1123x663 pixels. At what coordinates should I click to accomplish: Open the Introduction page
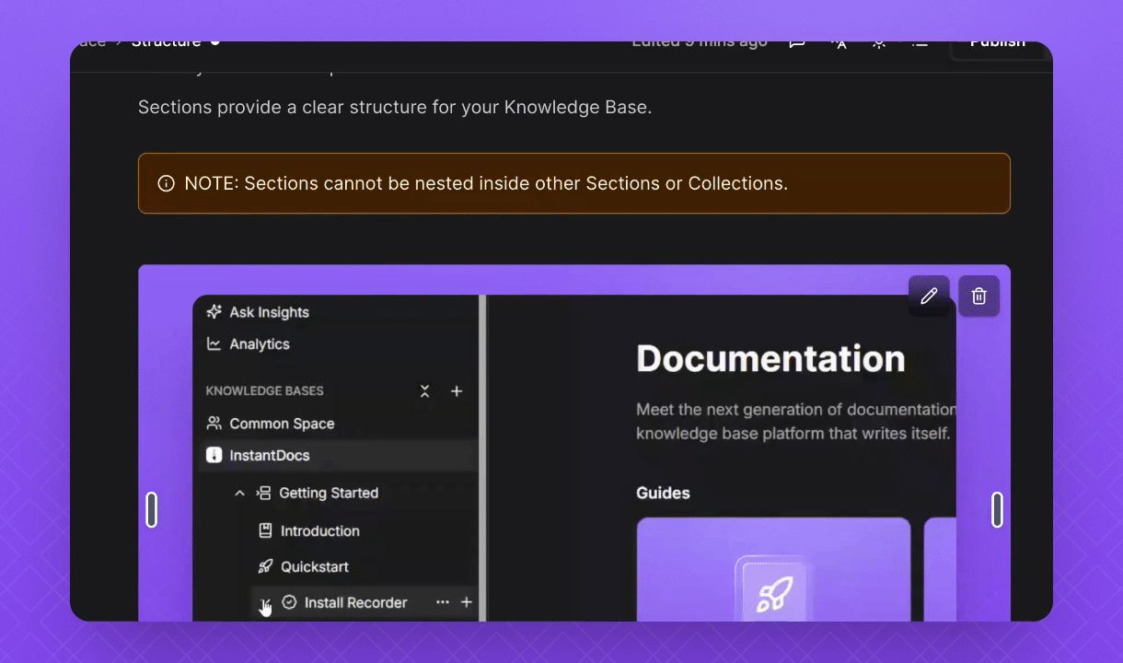pos(319,531)
